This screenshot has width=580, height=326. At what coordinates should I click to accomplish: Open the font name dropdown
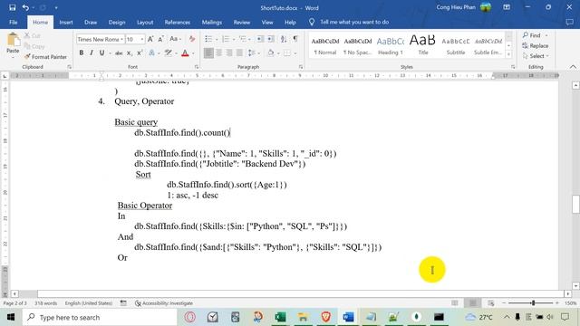click(121, 39)
